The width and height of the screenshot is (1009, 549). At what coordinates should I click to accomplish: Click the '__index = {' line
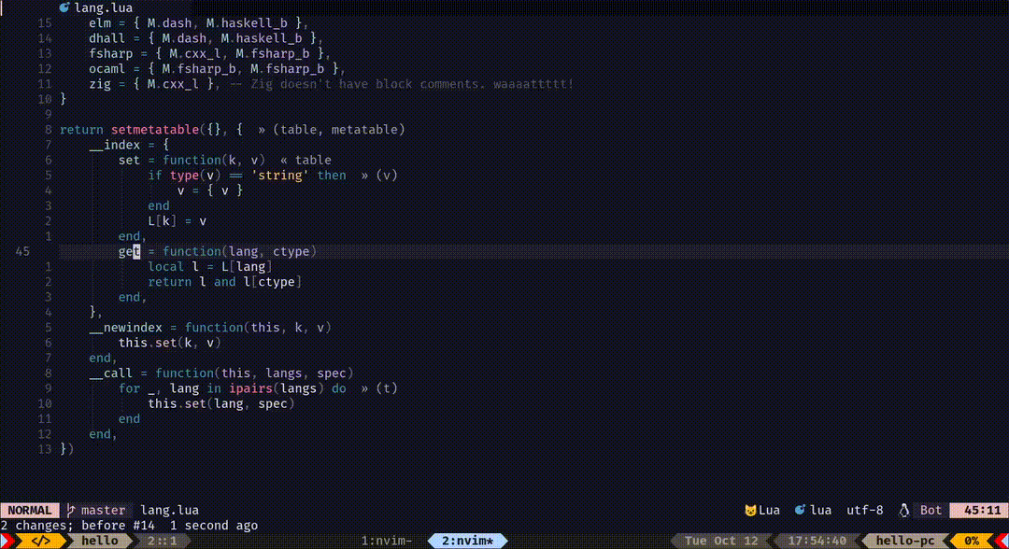tap(129, 146)
